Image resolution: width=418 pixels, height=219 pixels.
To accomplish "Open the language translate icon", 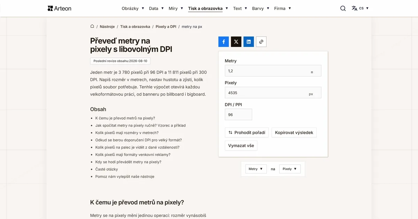I will click(x=355, y=8).
